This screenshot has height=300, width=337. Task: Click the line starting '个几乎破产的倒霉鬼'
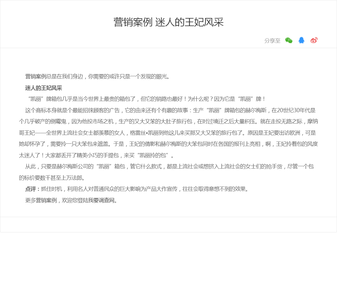(168, 121)
